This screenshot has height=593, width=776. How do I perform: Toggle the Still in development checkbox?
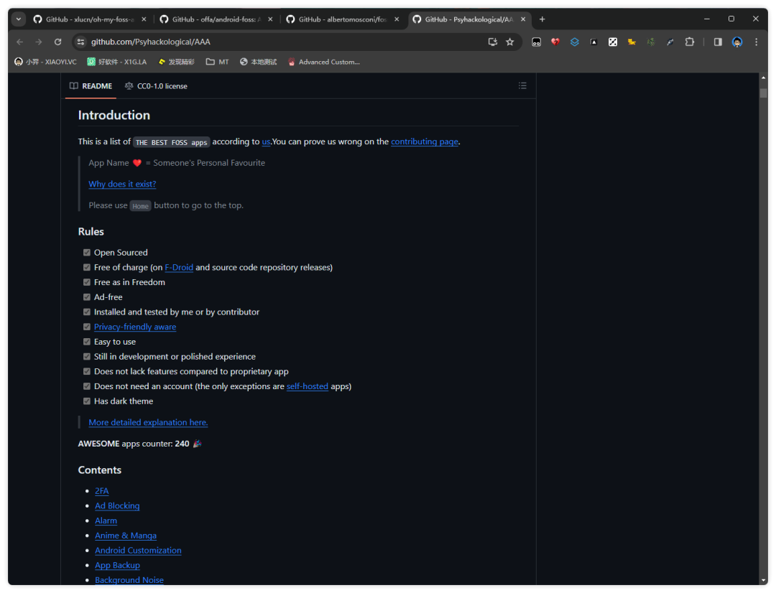tap(87, 357)
